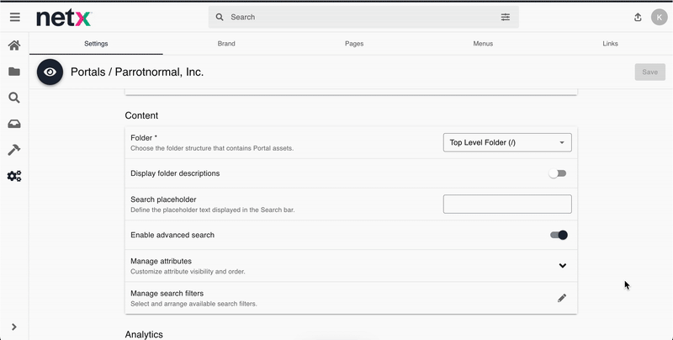Viewport: 673px width, 340px height.
Task: Go to Home via sidebar icon
Action: pyautogui.click(x=14, y=45)
